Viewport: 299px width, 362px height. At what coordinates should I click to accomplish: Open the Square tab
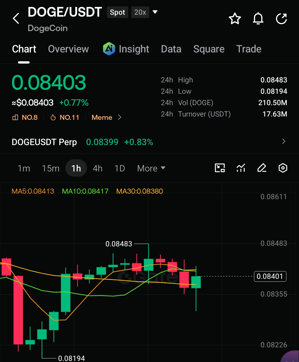pos(209,49)
